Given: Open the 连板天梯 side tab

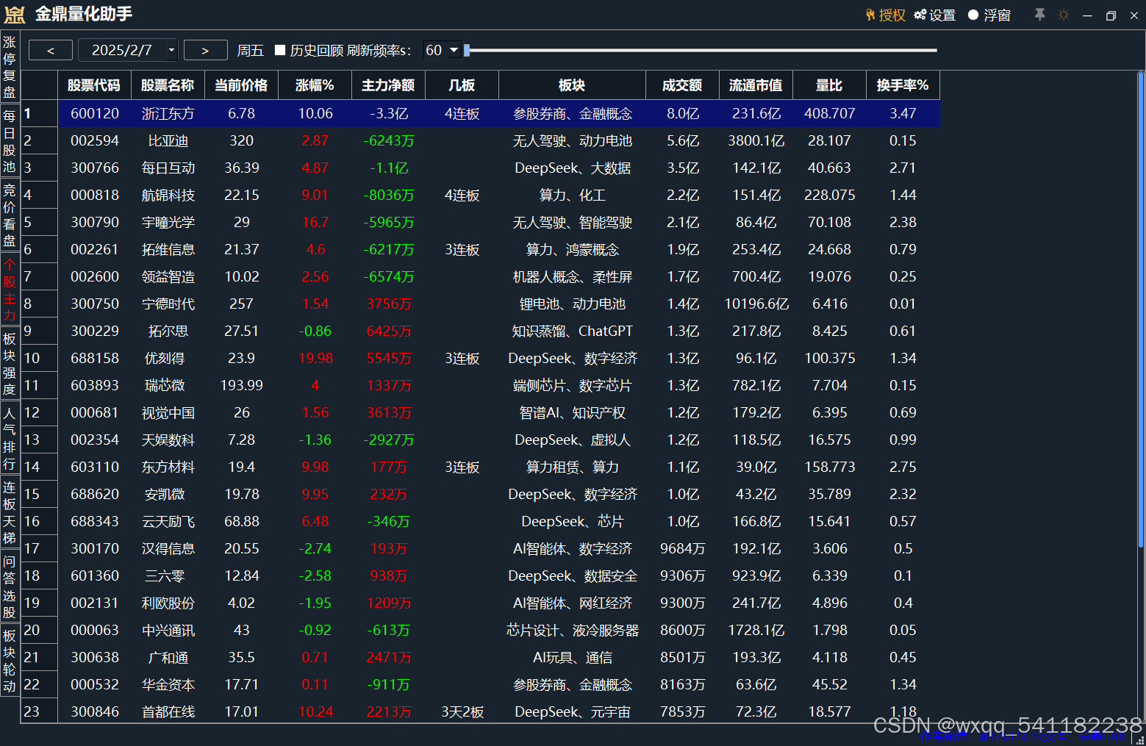Looking at the screenshot, I should [10, 512].
